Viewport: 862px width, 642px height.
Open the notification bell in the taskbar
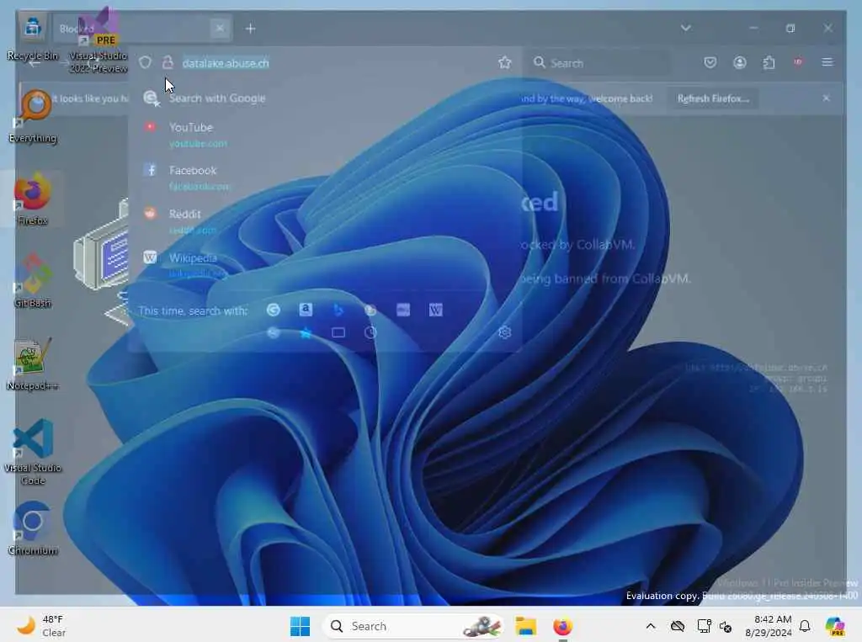805,626
